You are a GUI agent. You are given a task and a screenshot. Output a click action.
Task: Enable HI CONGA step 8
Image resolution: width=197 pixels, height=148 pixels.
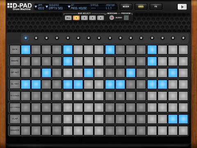tap(99, 96)
